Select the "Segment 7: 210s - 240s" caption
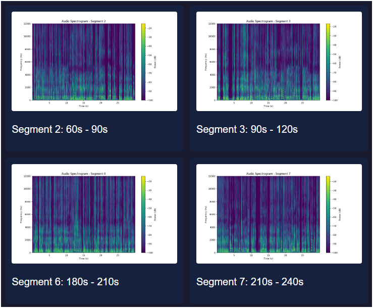Viewport: 373px width, 308px height. coord(250,282)
